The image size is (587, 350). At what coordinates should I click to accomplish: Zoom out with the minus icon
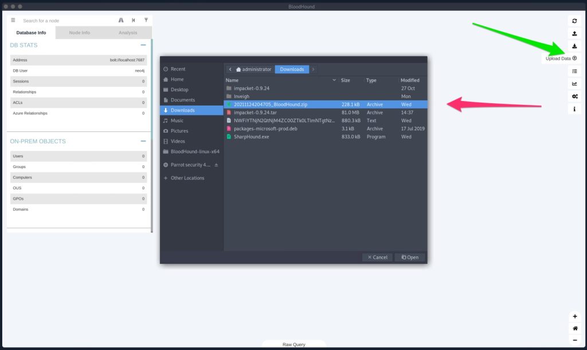(574, 340)
